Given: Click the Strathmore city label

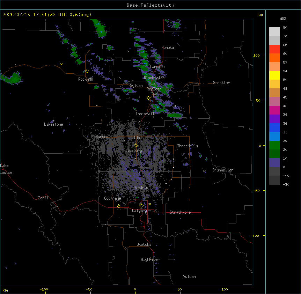Looking at the screenshot, I should coord(180,212).
